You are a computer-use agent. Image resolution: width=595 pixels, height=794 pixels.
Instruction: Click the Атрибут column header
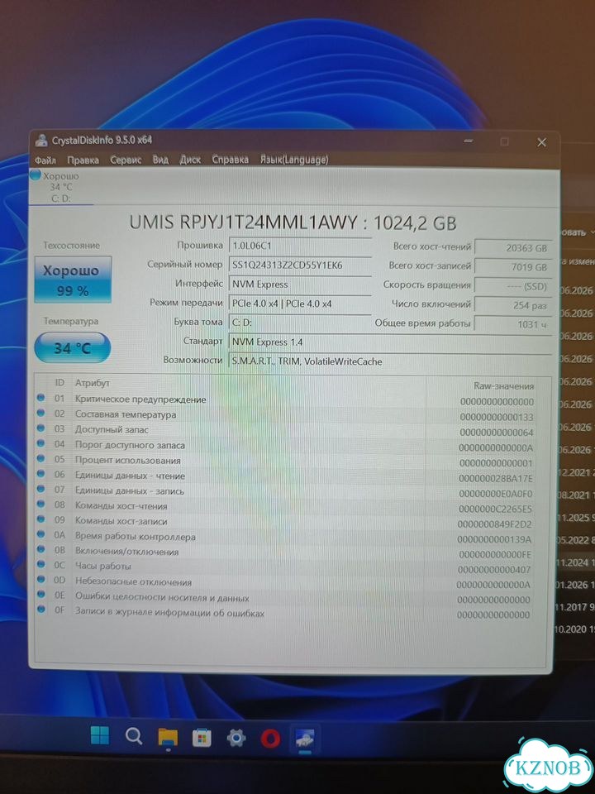coord(92,383)
